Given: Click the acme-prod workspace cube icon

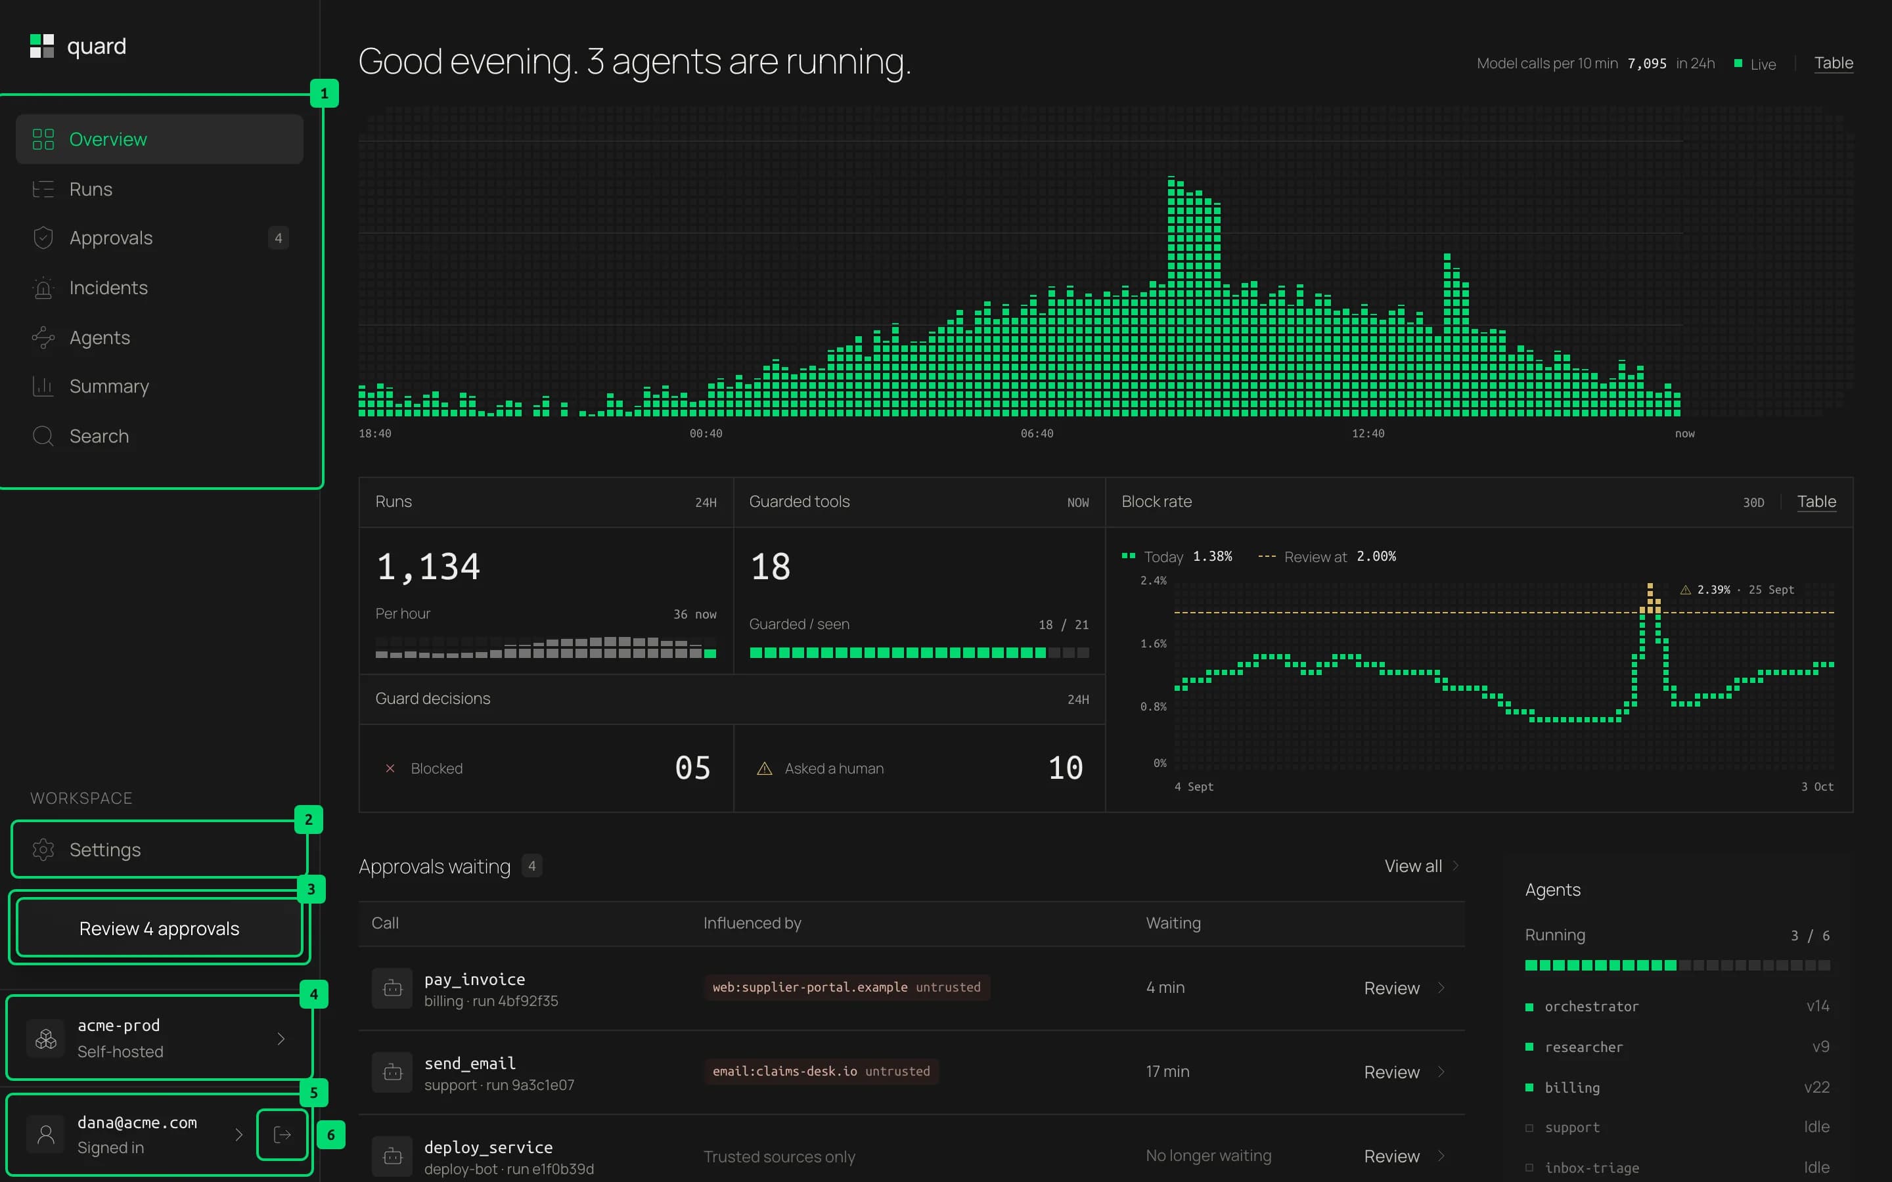Looking at the screenshot, I should [x=46, y=1038].
